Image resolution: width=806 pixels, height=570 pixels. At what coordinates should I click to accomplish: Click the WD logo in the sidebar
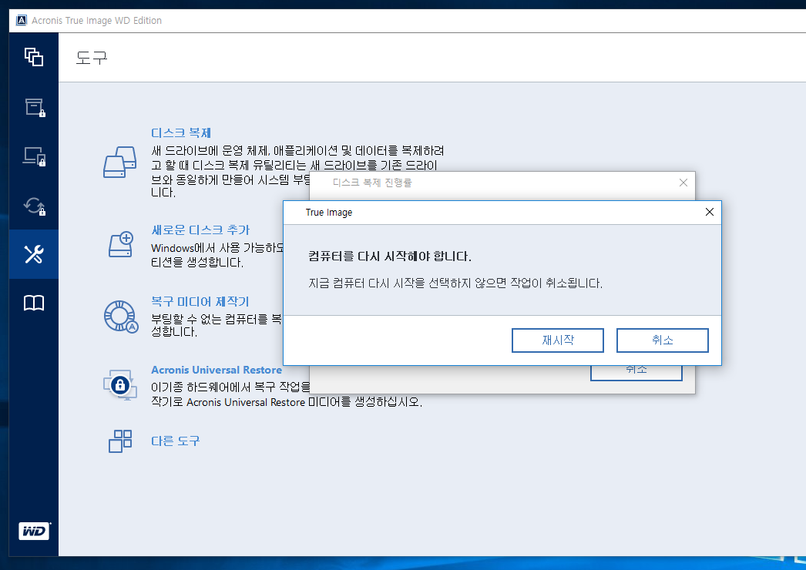(34, 531)
